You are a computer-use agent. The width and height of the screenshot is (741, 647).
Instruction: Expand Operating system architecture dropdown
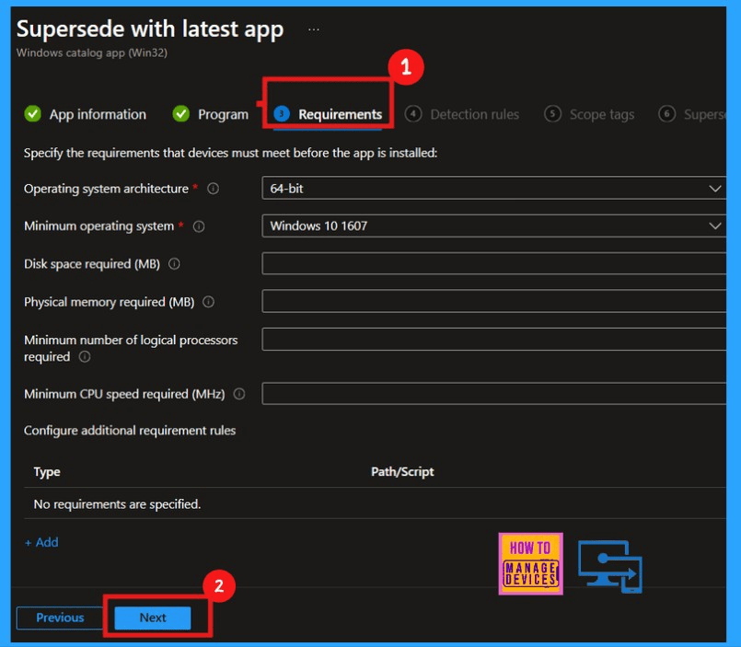click(493, 189)
